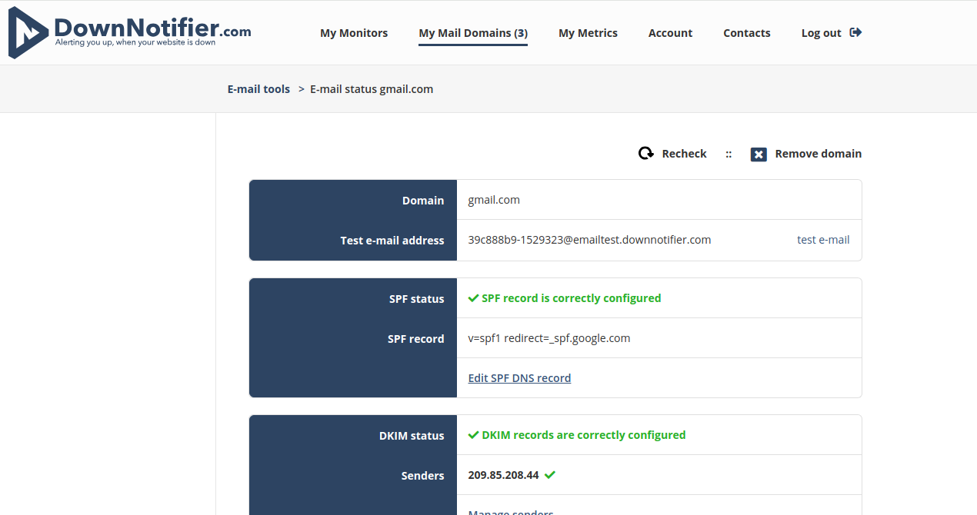Open Edit SPF DNS record link

pos(519,378)
